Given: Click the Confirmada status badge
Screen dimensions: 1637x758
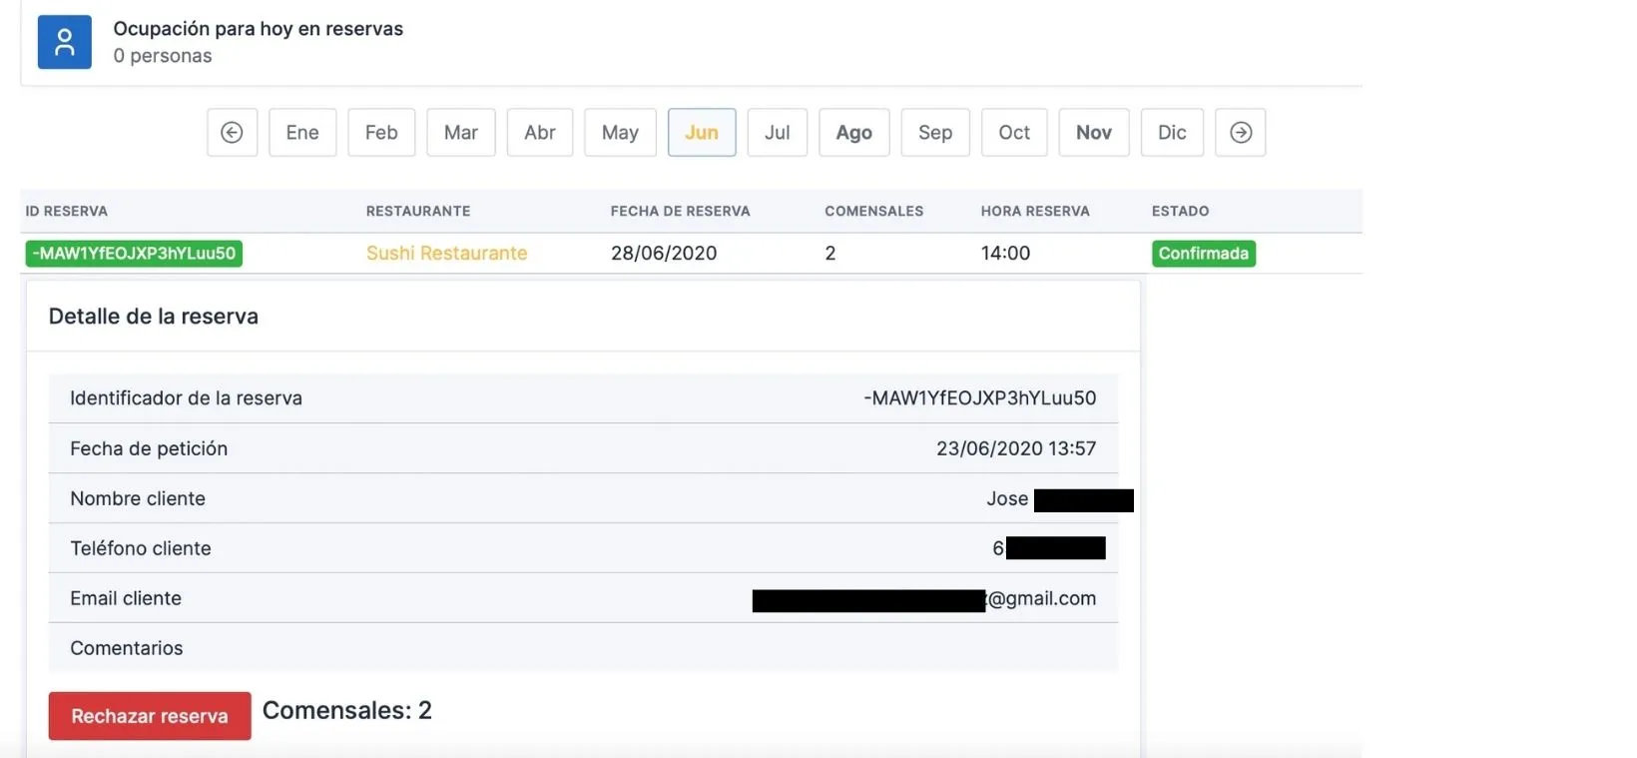Looking at the screenshot, I should pos(1204,254).
